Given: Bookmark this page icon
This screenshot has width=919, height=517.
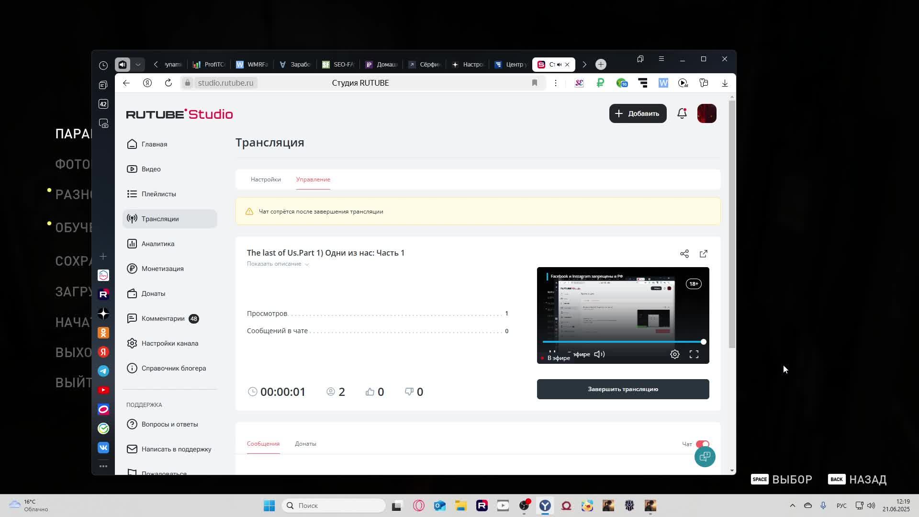Looking at the screenshot, I should click(535, 83).
